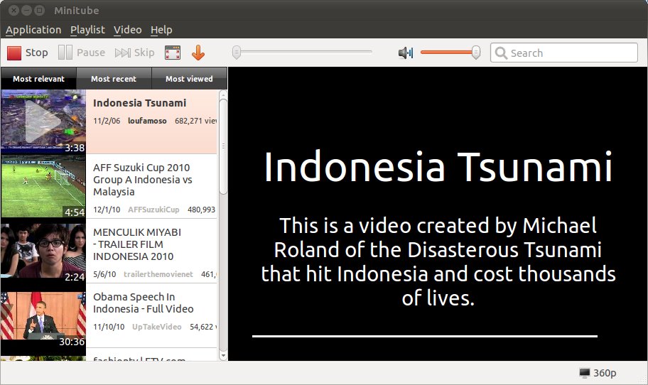The width and height of the screenshot is (648, 385).
Task: Stop the current video playback
Action: (28, 53)
